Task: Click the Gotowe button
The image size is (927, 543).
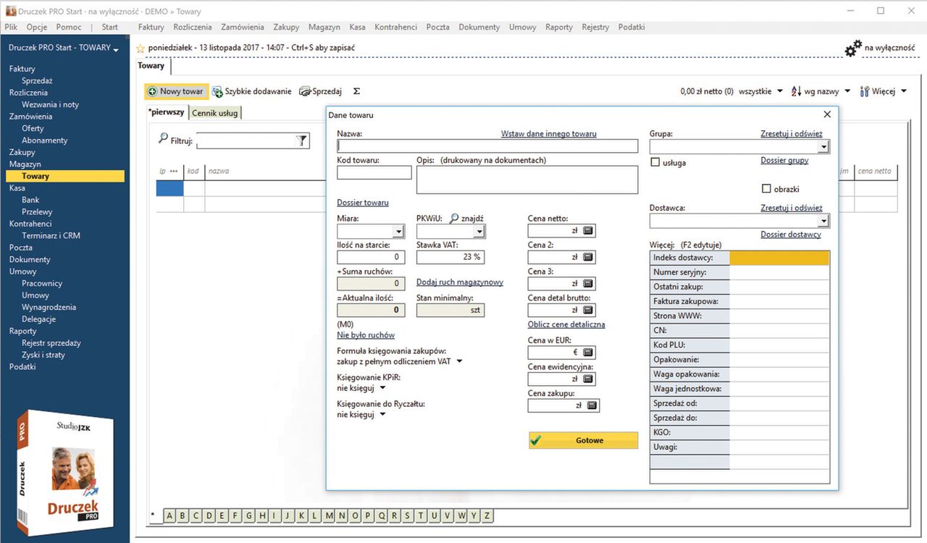Action: pos(584,440)
